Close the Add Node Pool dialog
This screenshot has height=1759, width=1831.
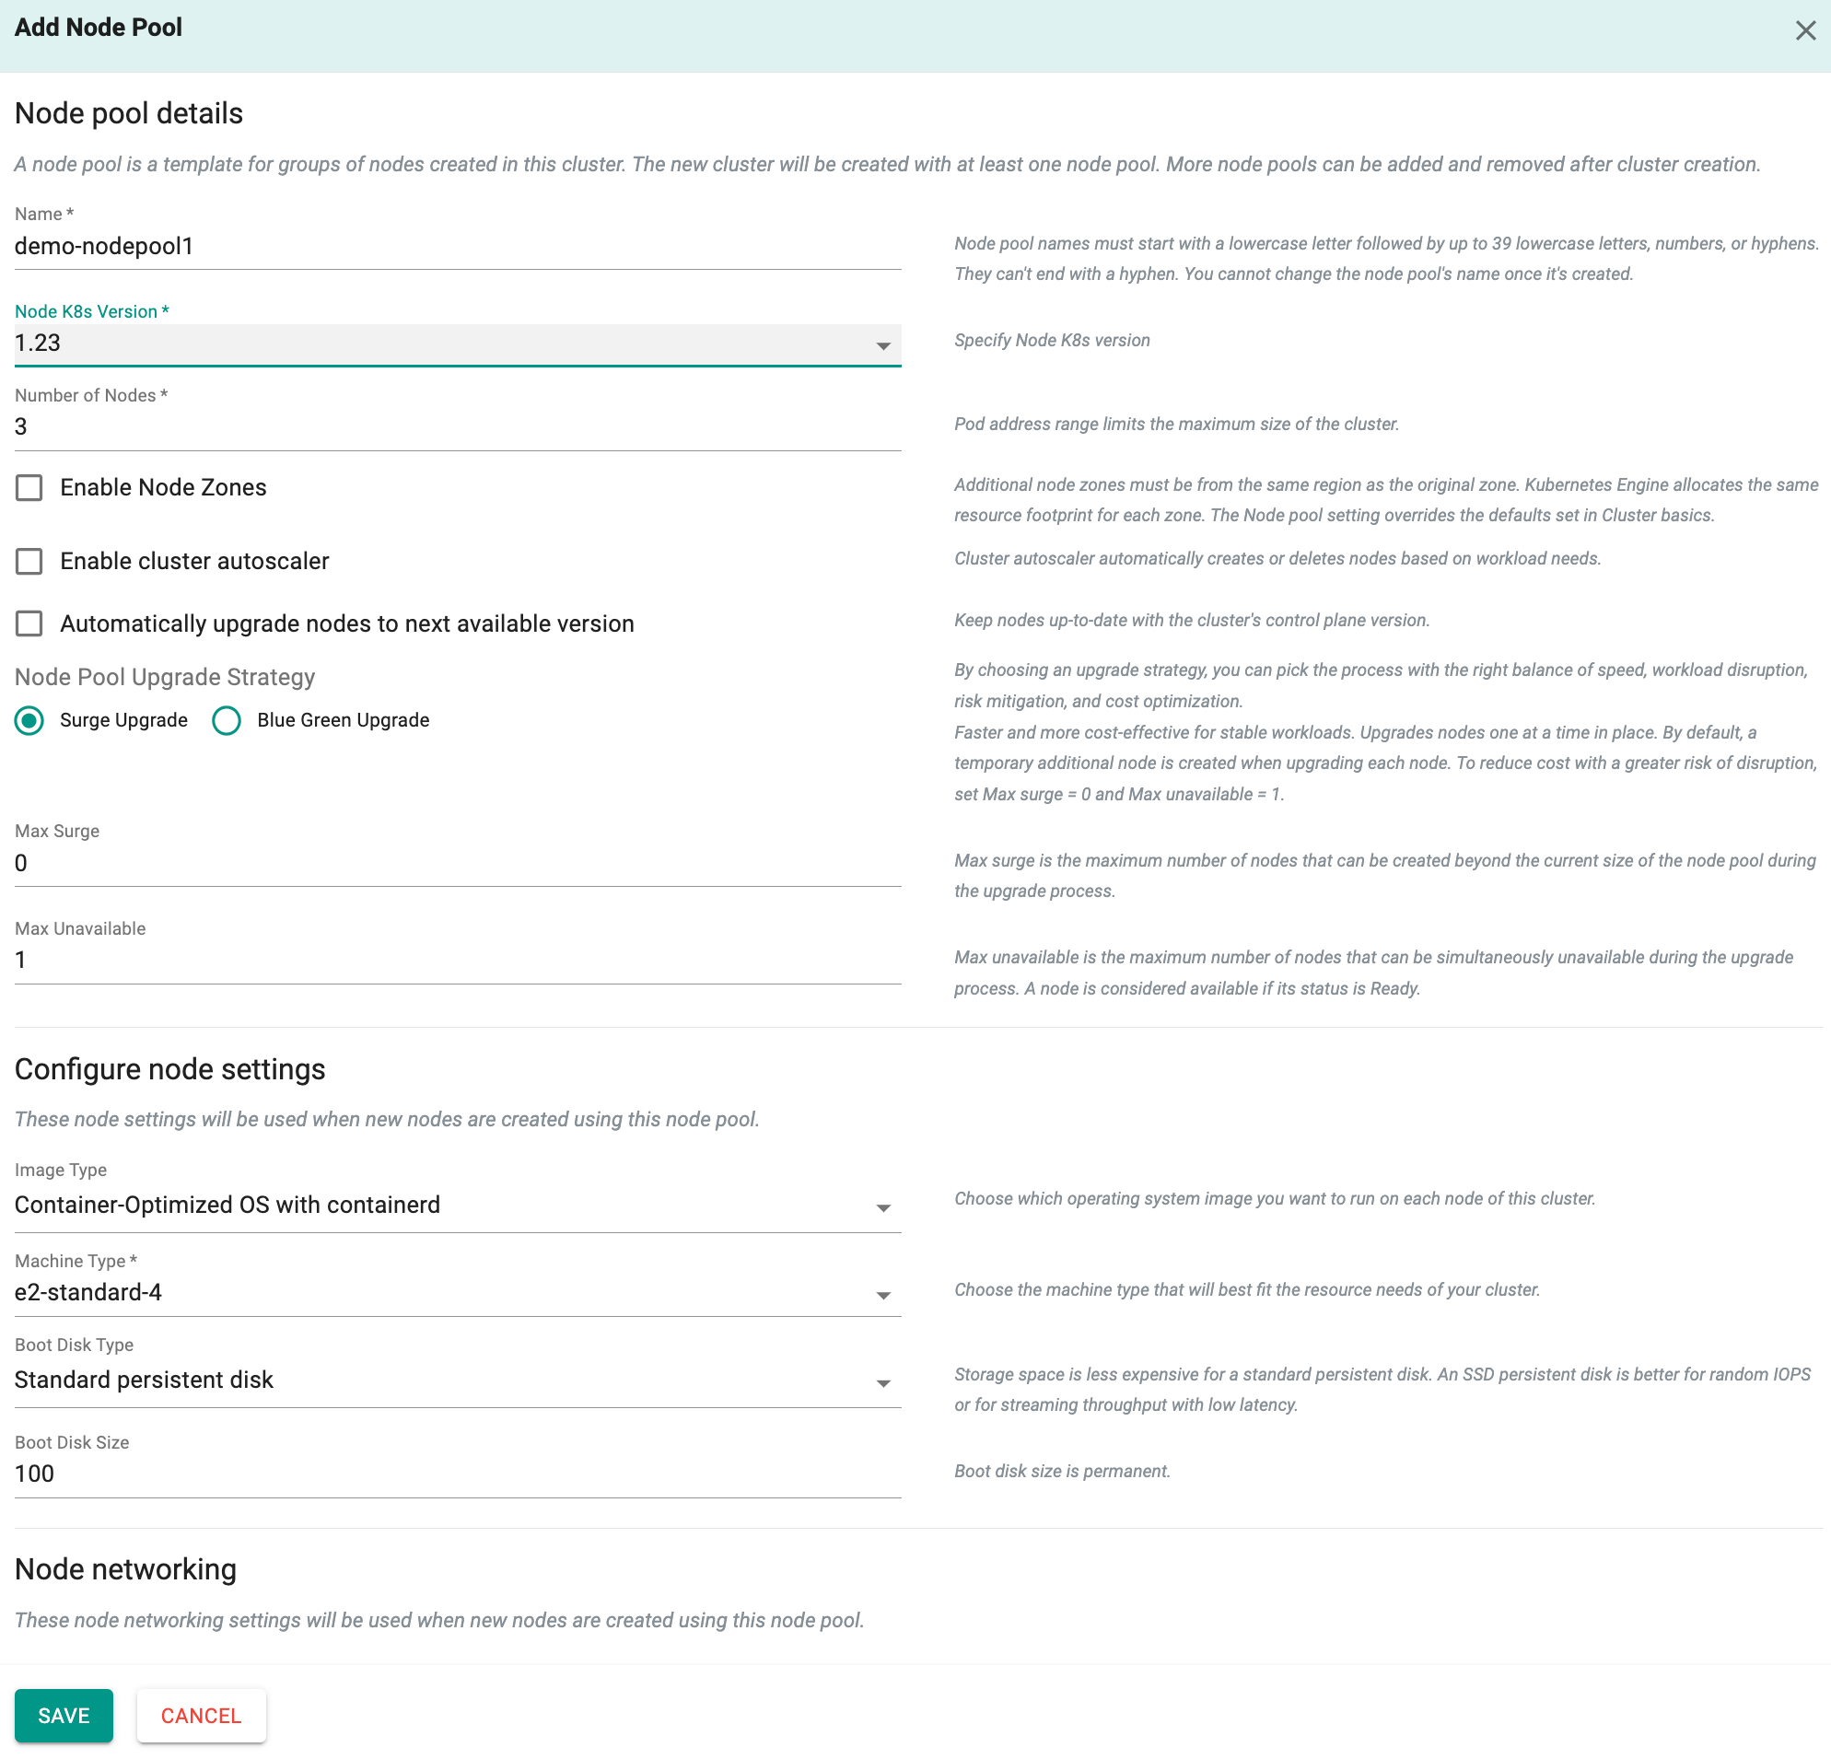1805,30
